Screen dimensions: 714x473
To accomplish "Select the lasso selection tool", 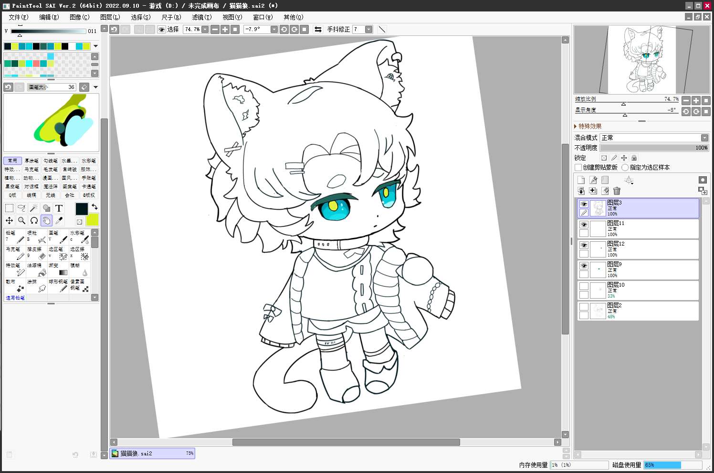I will (21, 208).
